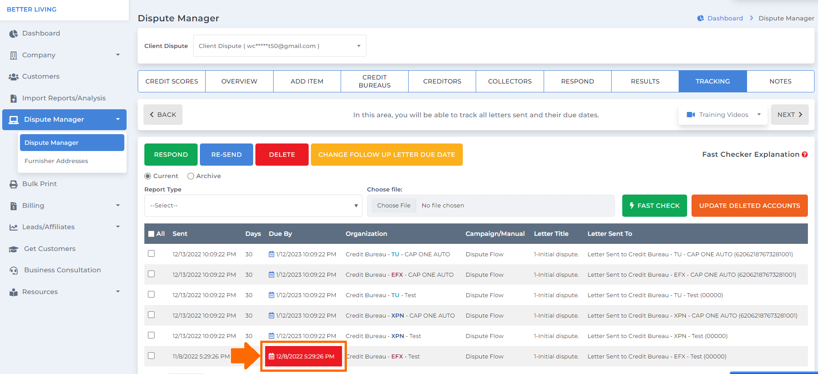Select row checkbox for TU - CAP ONE AUTO
Image resolution: width=827 pixels, height=374 pixels.
(x=151, y=254)
